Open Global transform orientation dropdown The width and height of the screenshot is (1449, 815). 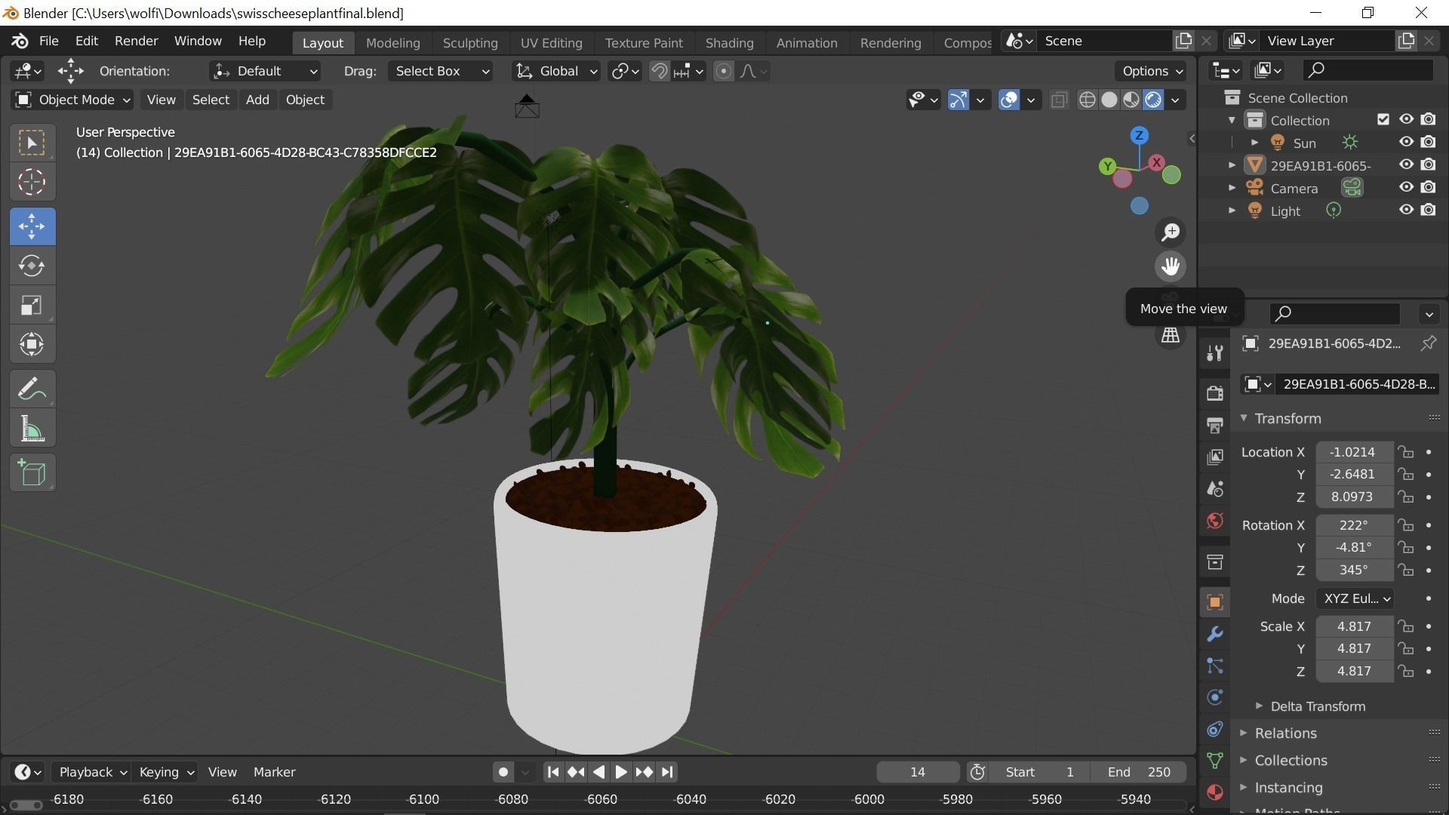(556, 71)
